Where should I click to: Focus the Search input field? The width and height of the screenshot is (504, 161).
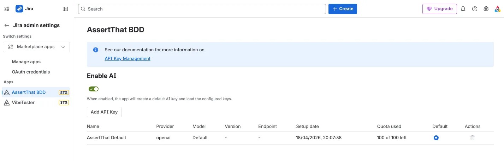[x=202, y=9]
